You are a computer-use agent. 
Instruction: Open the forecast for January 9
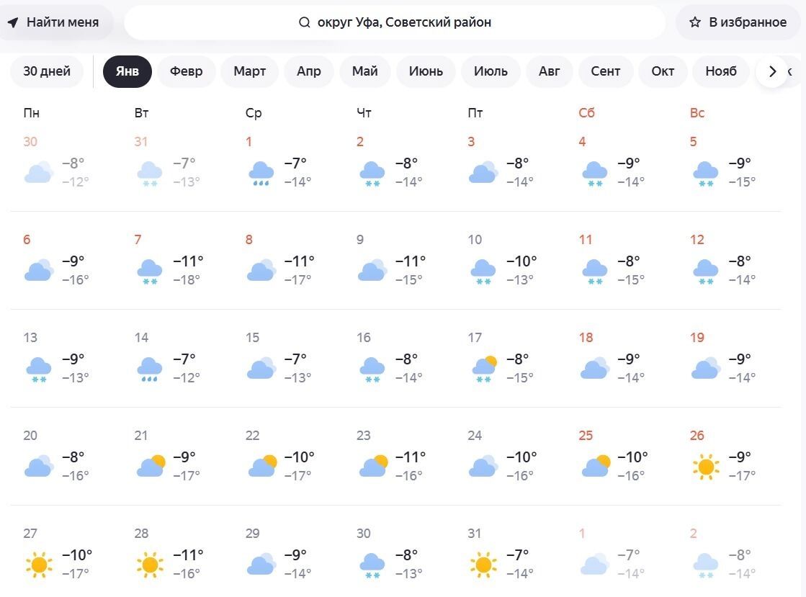click(x=391, y=261)
